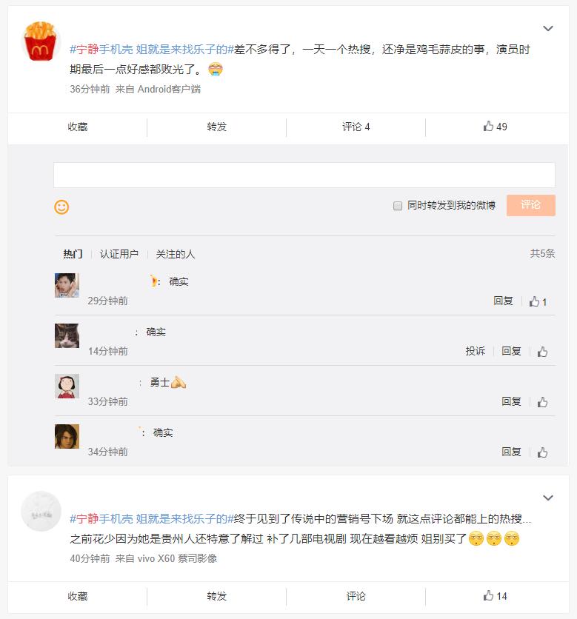Like the comment posted 34分钟前
This screenshot has height=619, width=577.
542,450
